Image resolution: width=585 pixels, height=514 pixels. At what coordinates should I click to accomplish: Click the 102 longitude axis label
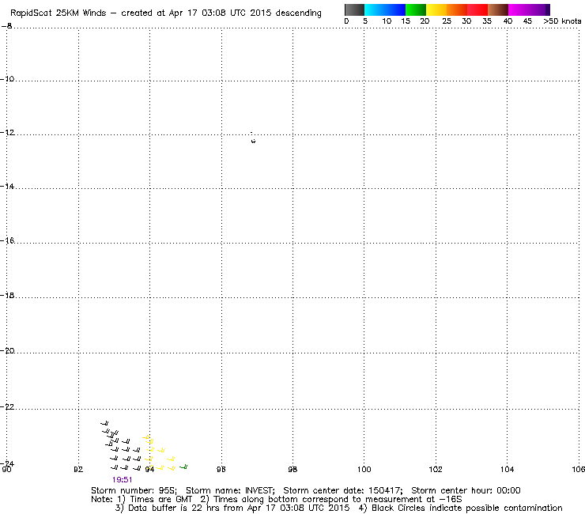[x=436, y=469]
